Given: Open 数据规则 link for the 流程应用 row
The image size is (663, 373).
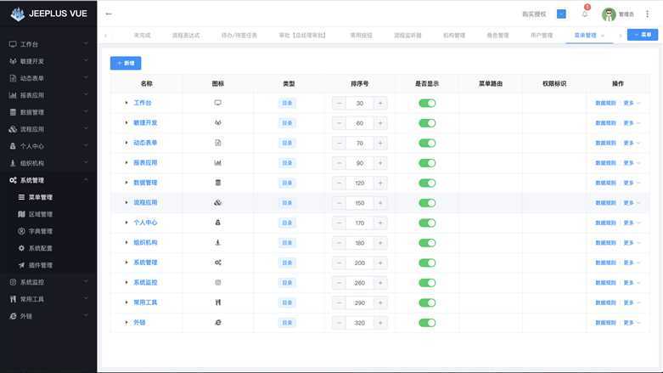Looking at the screenshot, I should (605, 203).
